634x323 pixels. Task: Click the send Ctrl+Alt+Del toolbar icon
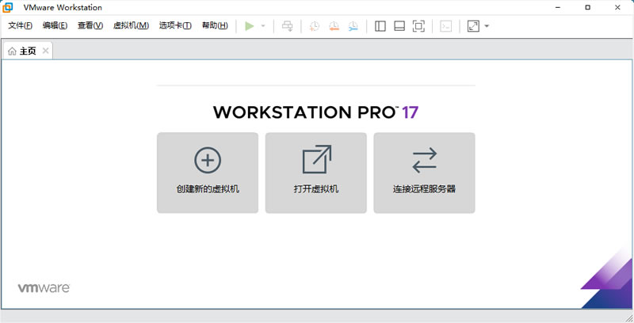click(287, 26)
